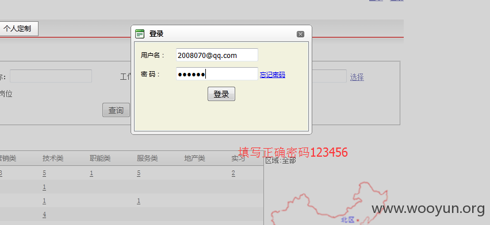Open the 选择 link
Screen dimensions: 490x225
pyautogui.click(x=357, y=77)
